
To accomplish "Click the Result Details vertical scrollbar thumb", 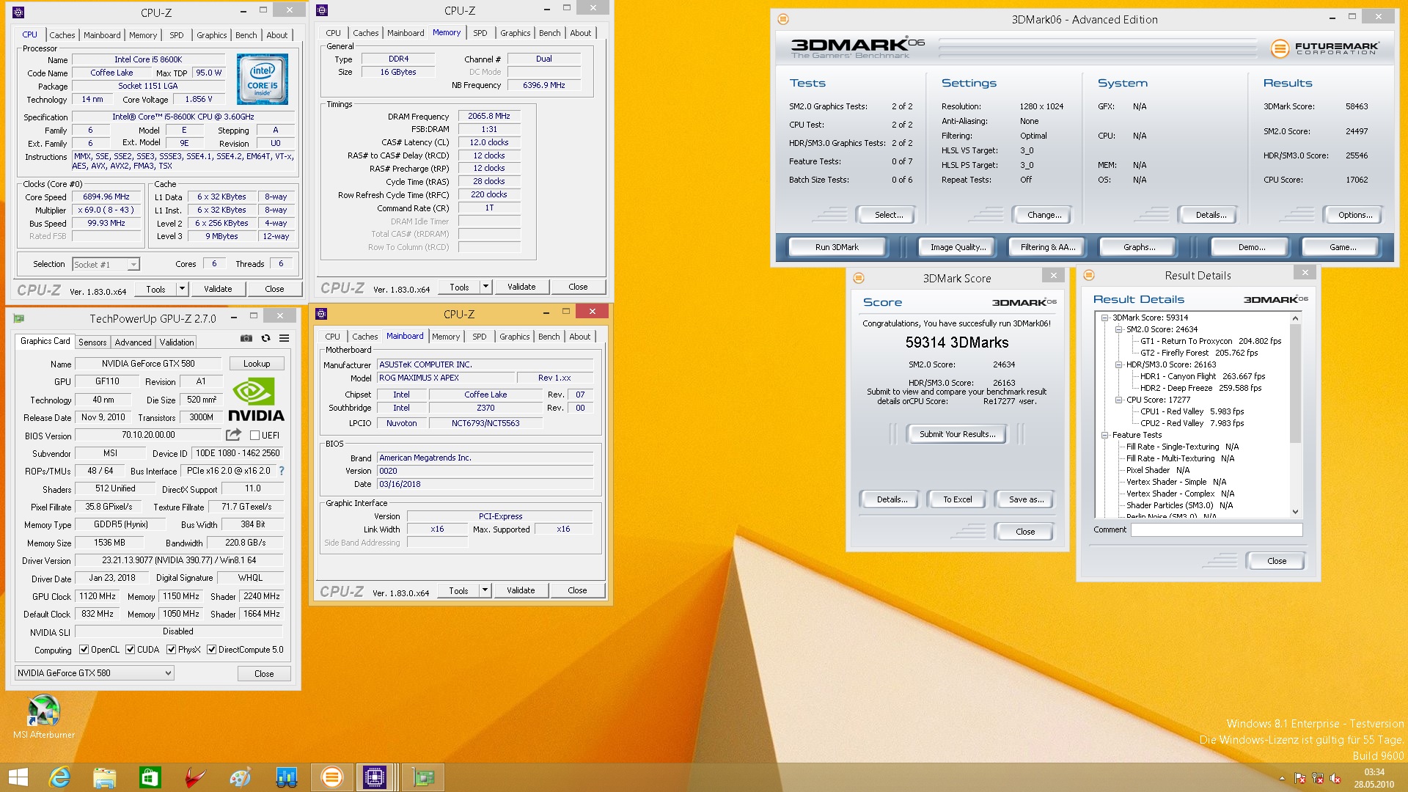I will tap(1295, 384).
